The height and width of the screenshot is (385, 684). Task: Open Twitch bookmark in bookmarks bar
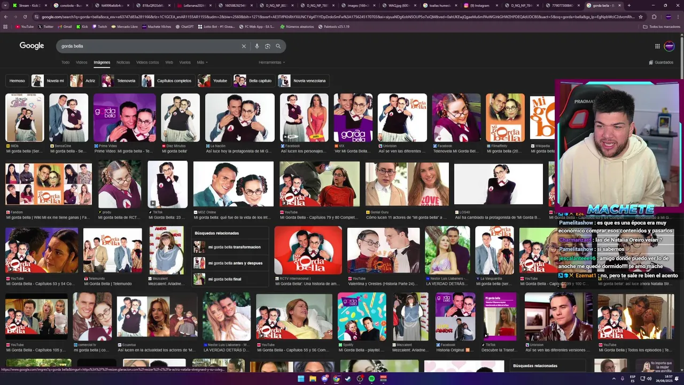(x=99, y=26)
